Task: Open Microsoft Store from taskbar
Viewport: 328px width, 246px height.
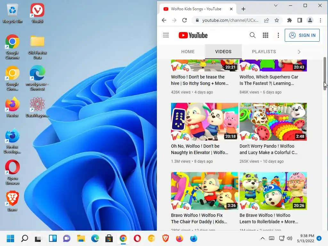Action: [109, 238]
